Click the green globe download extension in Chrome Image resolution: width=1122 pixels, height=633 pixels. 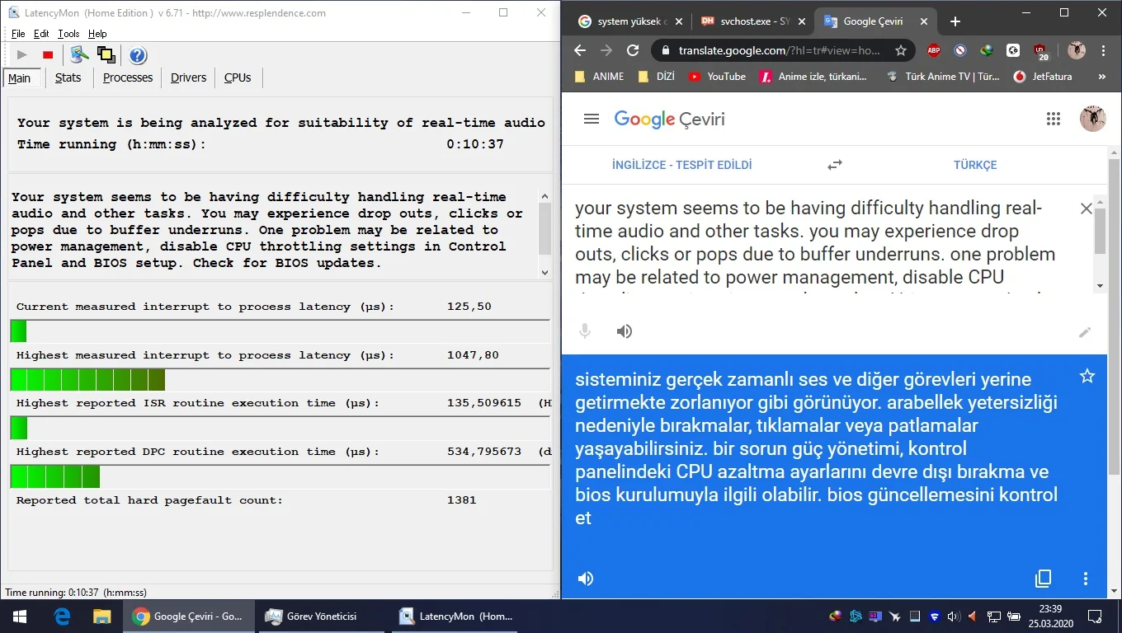click(987, 50)
